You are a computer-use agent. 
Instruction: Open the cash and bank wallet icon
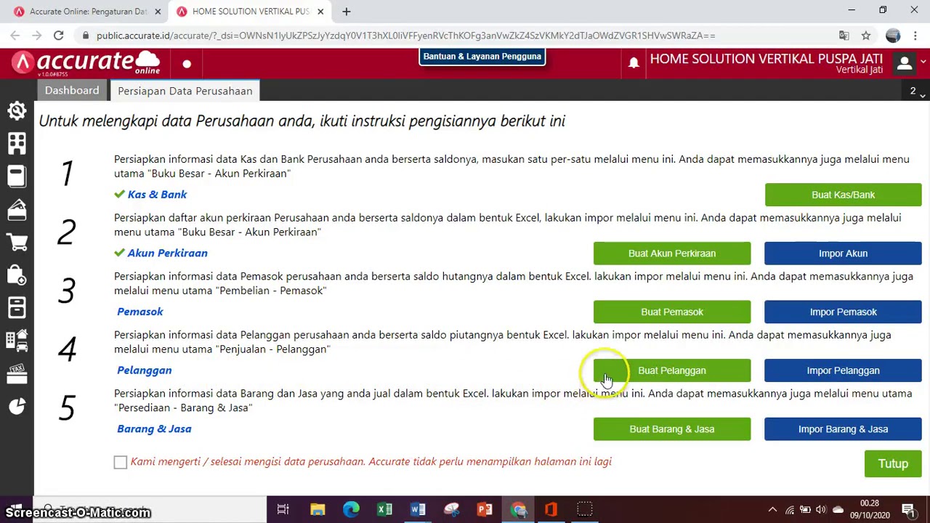[17, 209]
